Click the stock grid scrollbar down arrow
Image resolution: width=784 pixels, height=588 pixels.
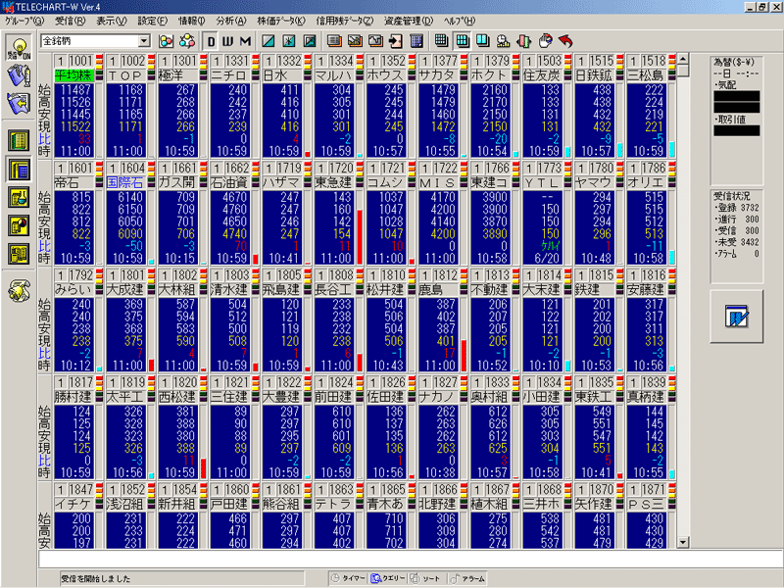tap(683, 542)
